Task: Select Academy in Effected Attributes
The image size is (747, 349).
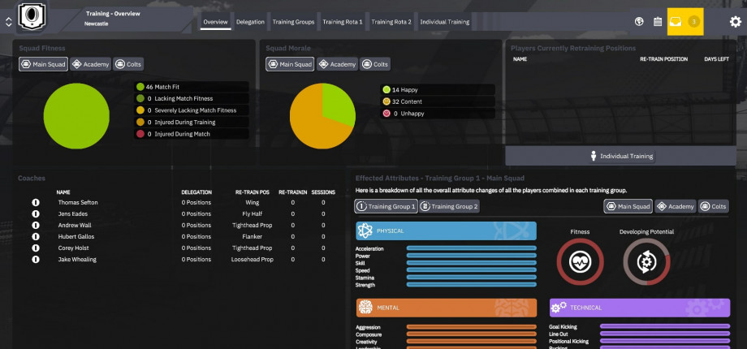Action: tap(676, 206)
